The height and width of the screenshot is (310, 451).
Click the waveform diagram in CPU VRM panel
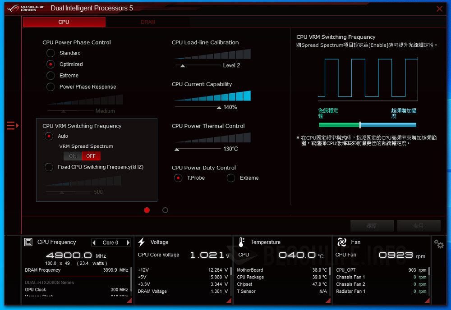368,79
